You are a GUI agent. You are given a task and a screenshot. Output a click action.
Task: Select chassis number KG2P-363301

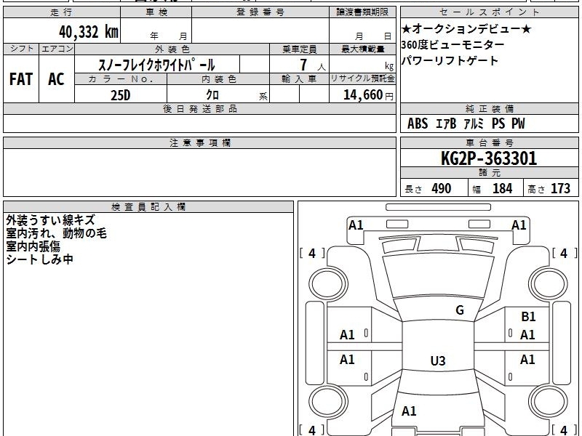point(489,158)
